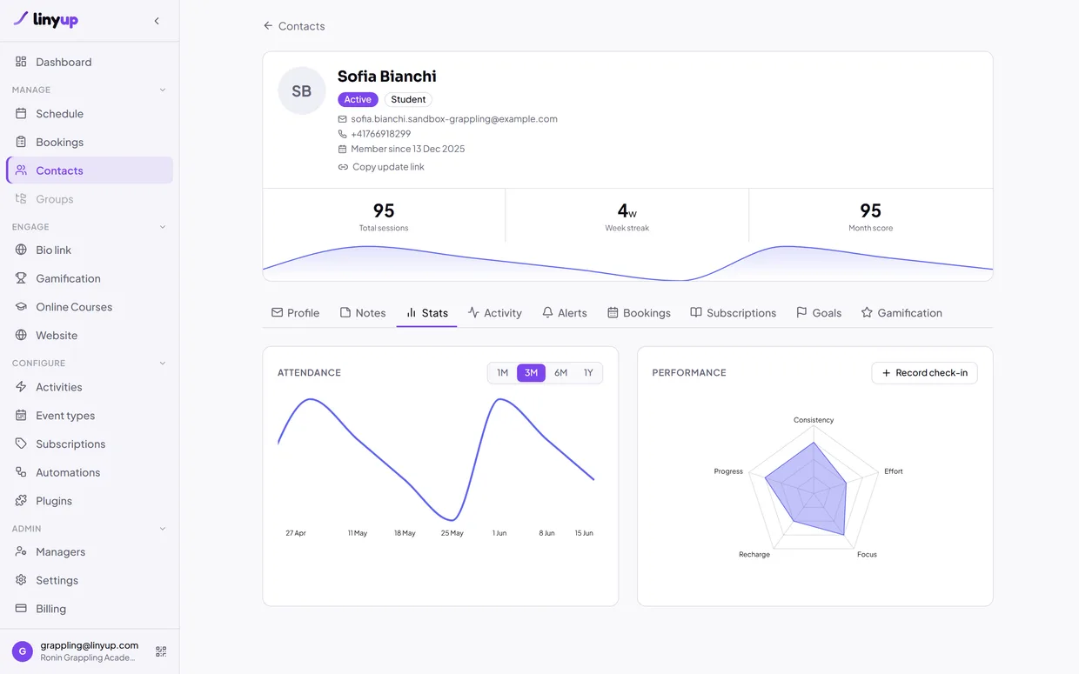Collapse the MANAGE sidebar section
1079x674 pixels.
coord(163,90)
